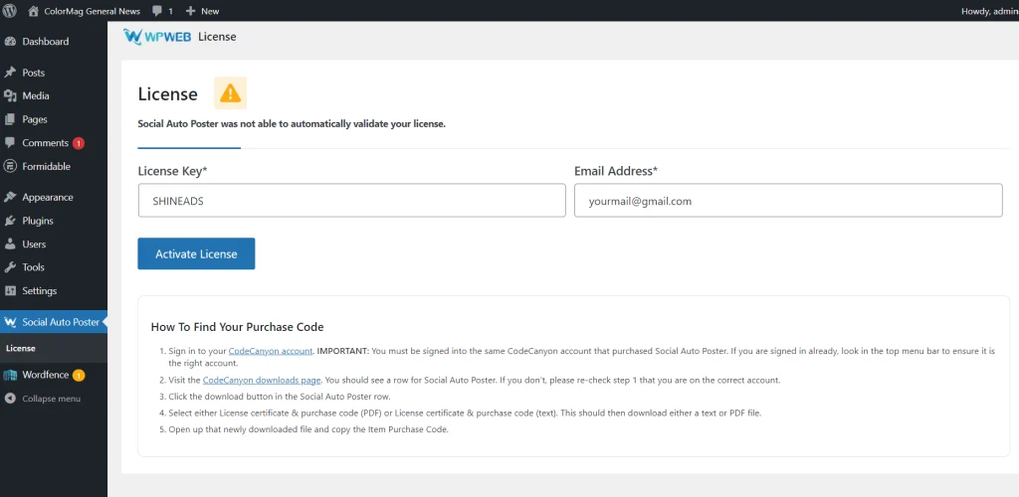Click the license validation failure message

[x=292, y=124]
